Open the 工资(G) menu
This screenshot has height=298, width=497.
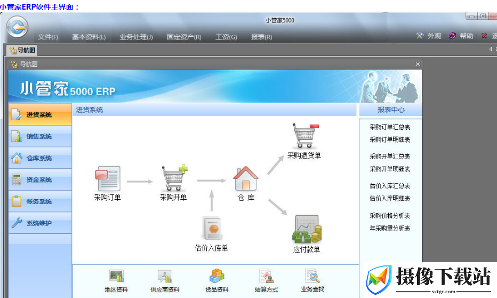click(x=226, y=37)
